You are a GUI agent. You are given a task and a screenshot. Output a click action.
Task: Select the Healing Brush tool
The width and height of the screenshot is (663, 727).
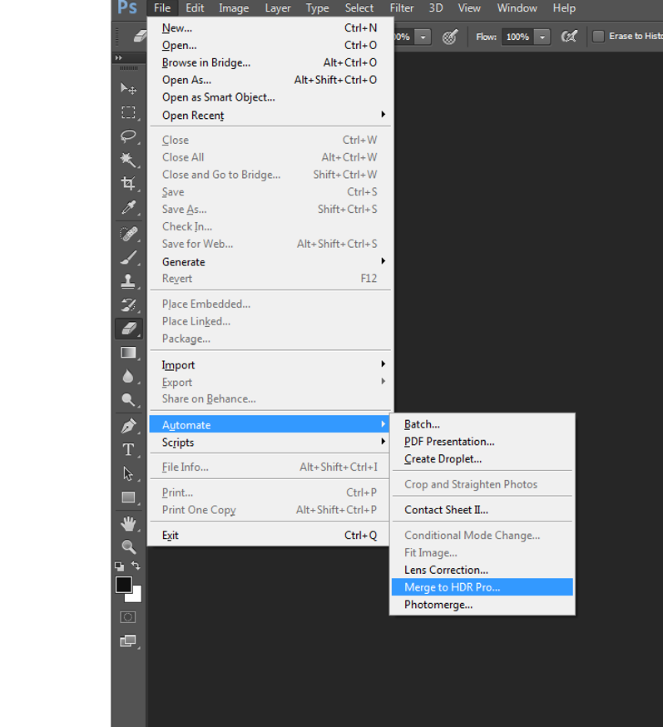128,234
